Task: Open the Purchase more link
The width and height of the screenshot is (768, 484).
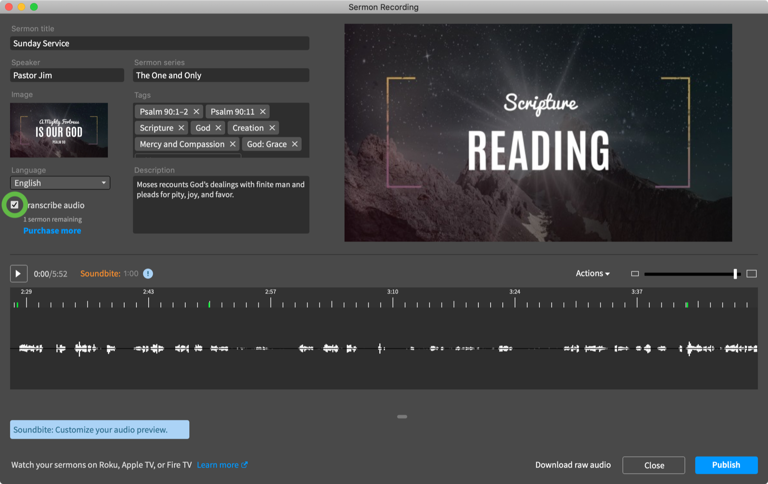Action: (x=52, y=231)
